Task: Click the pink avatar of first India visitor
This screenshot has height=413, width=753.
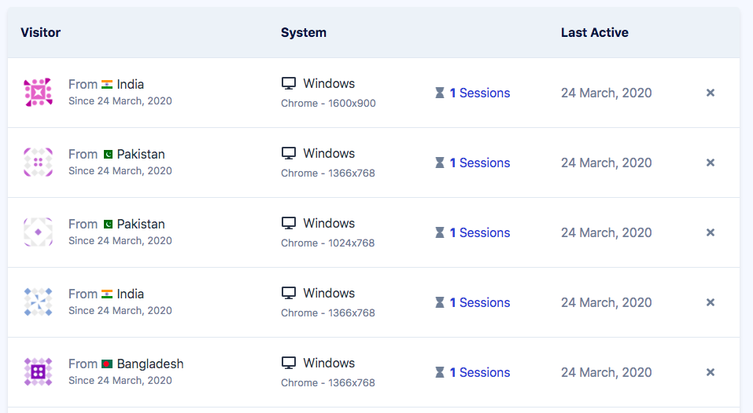Action: click(x=38, y=93)
